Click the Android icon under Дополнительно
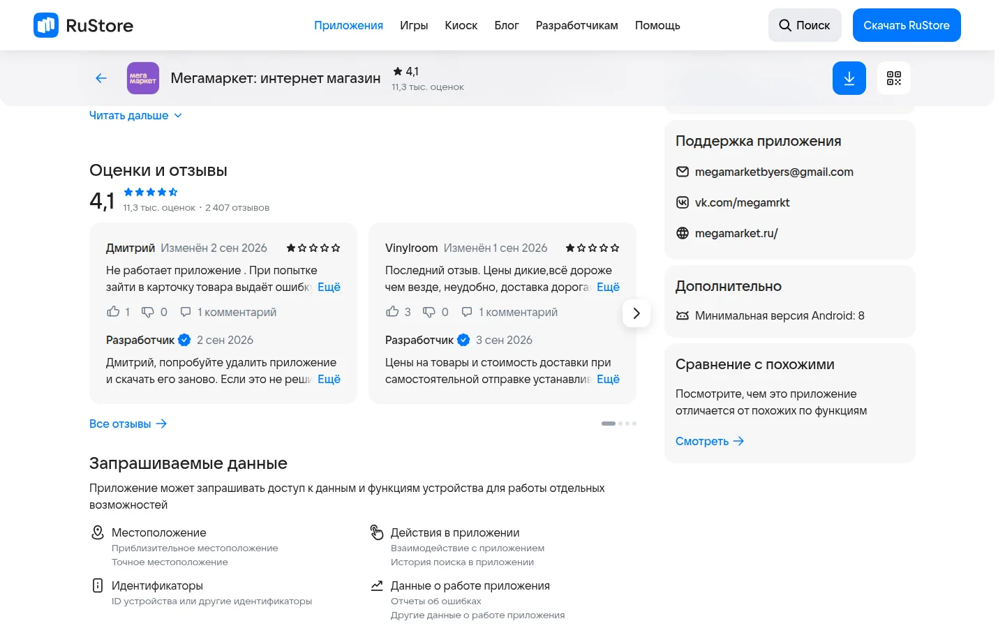Image resolution: width=1005 pixels, height=628 pixels. pos(683,315)
